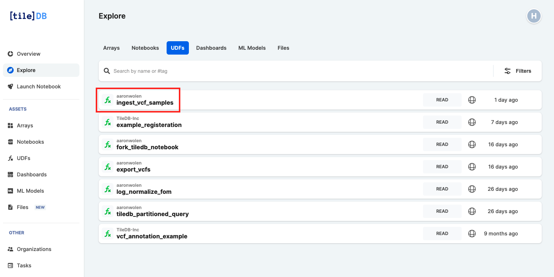Click the globe icon on the export_vcfs row

click(472, 167)
